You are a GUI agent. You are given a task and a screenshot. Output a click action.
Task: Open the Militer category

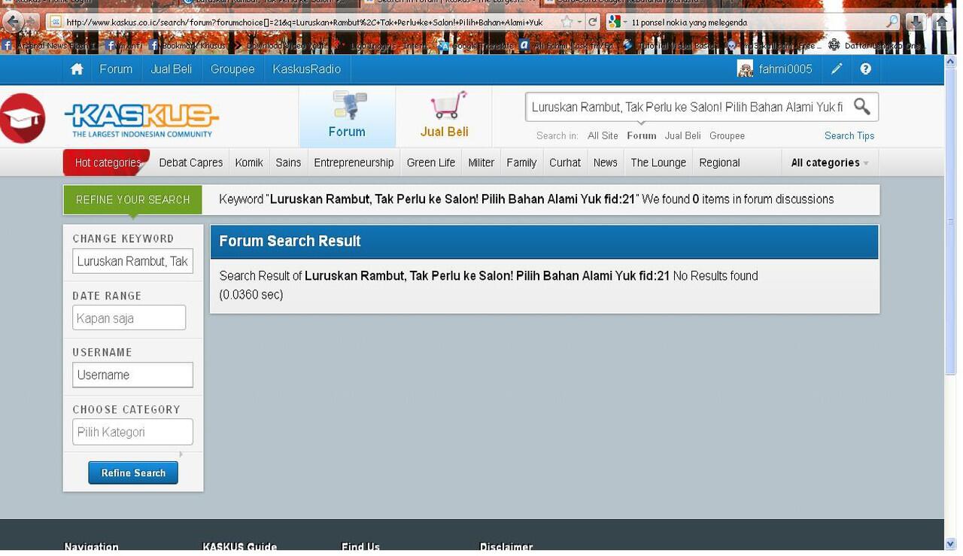tap(481, 163)
